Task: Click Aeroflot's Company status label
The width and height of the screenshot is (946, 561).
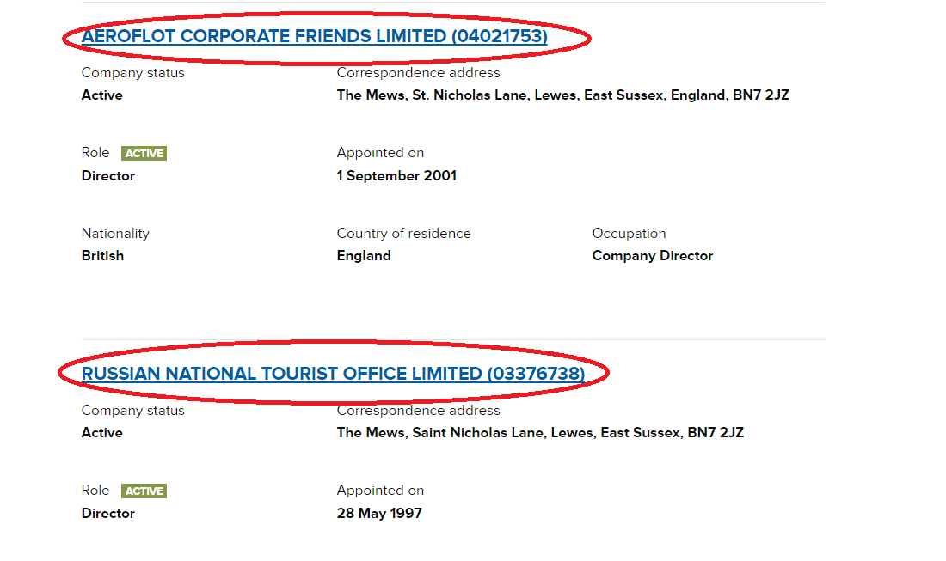Action: click(x=132, y=73)
